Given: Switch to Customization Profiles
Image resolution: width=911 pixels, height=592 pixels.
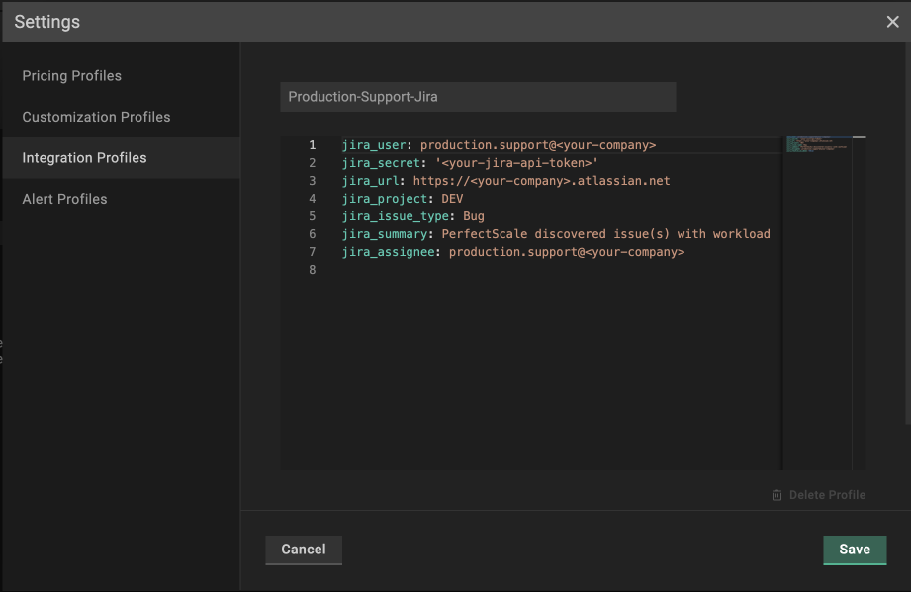Looking at the screenshot, I should point(96,117).
